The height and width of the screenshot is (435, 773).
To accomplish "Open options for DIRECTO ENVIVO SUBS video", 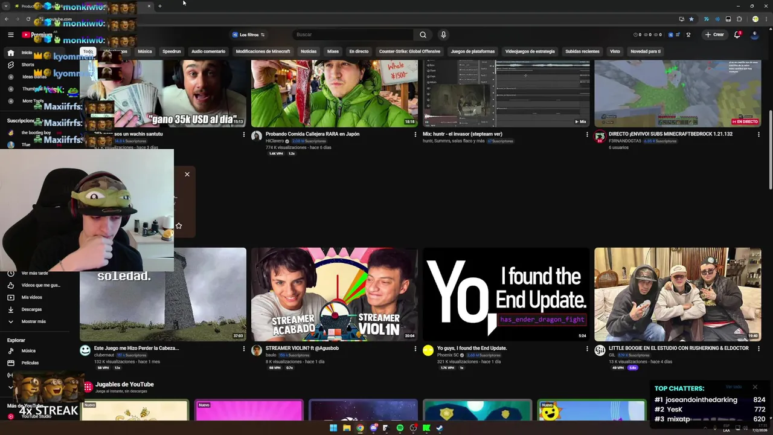I will tap(759, 134).
